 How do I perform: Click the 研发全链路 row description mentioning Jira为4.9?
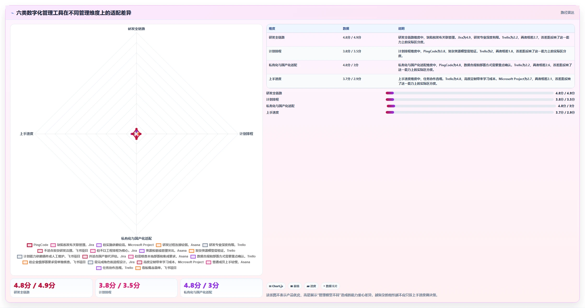tap(484, 40)
